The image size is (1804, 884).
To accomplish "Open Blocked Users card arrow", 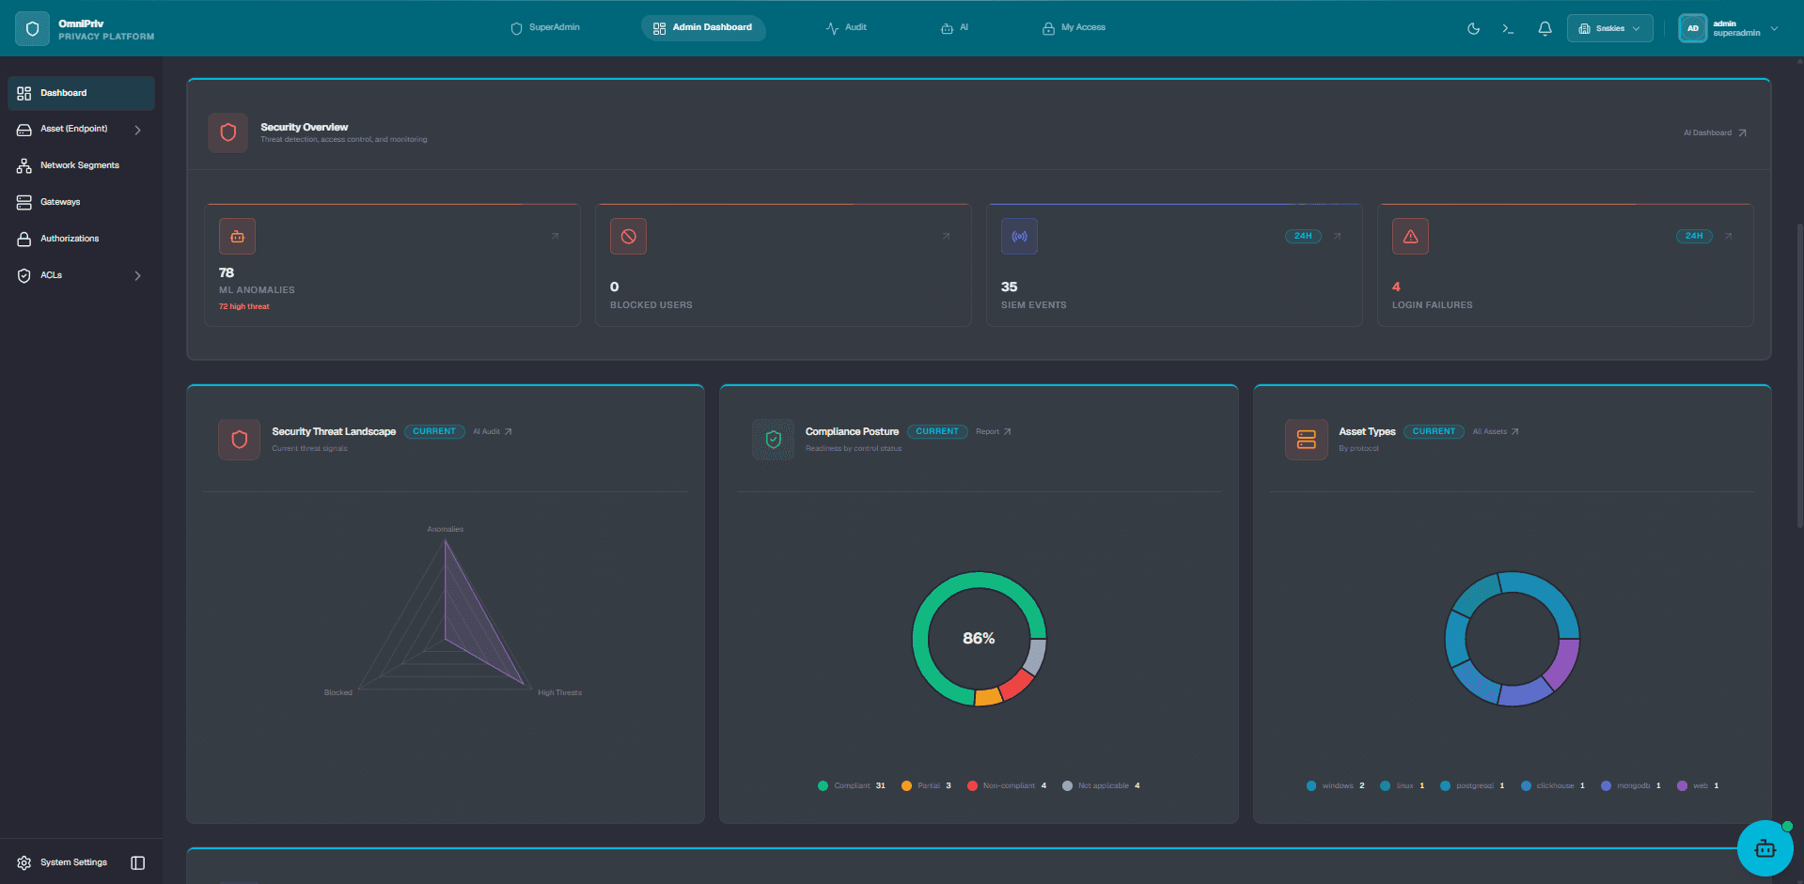I will (x=946, y=236).
